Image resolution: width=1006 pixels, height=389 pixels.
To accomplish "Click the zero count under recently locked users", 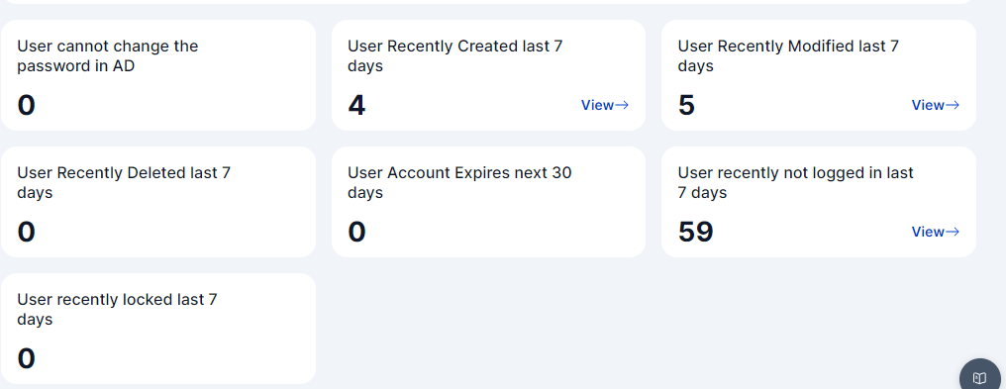I will pyautogui.click(x=27, y=359).
